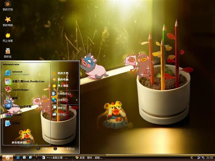Expand quick launch overflow chevron

point(37,157)
